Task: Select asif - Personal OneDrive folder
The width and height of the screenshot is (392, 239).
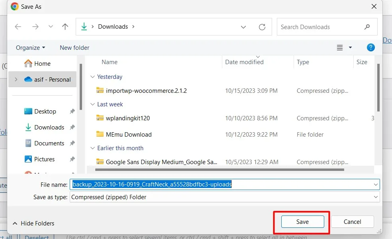Action: pyautogui.click(x=47, y=80)
